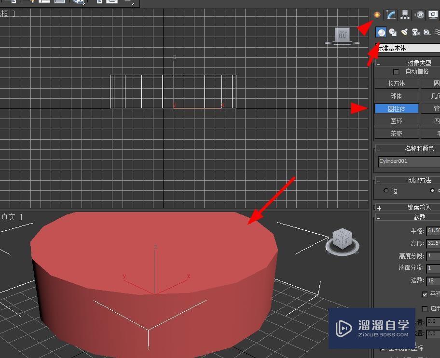Viewport: 440px width, 358px height.
Task: Click the 几何 geosphere button
Action: tap(430, 96)
